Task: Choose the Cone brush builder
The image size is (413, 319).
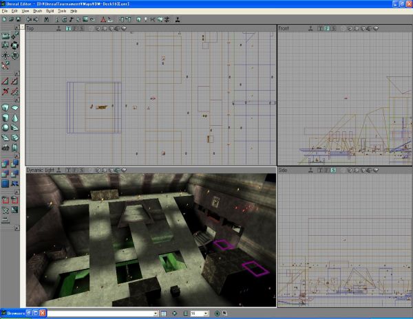Action: pos(14,118)
